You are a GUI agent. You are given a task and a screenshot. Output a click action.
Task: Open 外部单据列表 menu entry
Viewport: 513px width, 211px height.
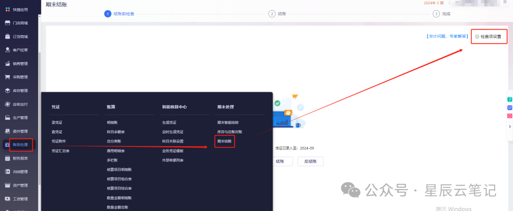point(173,160)
